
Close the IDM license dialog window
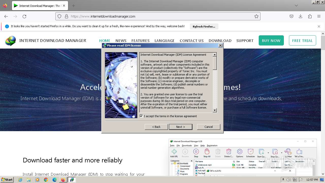220,45
